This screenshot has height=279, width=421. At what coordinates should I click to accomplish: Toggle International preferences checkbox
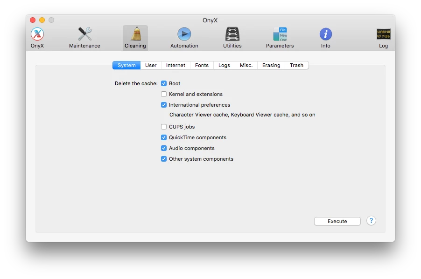(164, 105)
